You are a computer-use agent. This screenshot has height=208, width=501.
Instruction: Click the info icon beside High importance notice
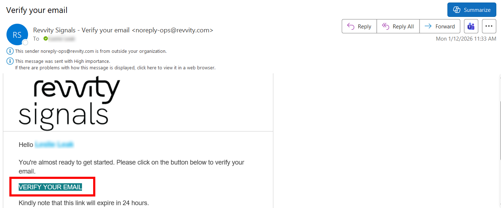[10, 61]
